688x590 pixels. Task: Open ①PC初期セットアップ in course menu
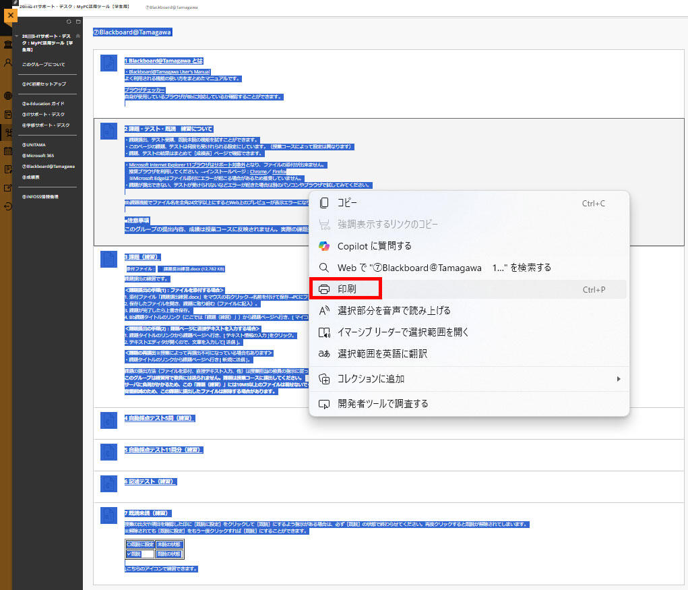[44, 84]
